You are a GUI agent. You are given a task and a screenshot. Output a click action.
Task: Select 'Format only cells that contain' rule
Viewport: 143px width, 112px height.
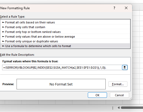pyautogui.click(x=65, y=27)
